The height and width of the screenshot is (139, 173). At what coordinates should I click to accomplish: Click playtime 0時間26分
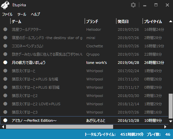coord(153,79)
